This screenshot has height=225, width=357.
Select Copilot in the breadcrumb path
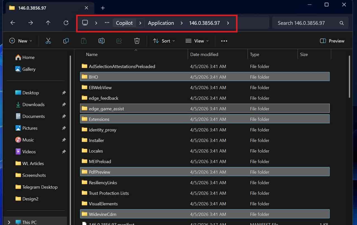point(124,23)
